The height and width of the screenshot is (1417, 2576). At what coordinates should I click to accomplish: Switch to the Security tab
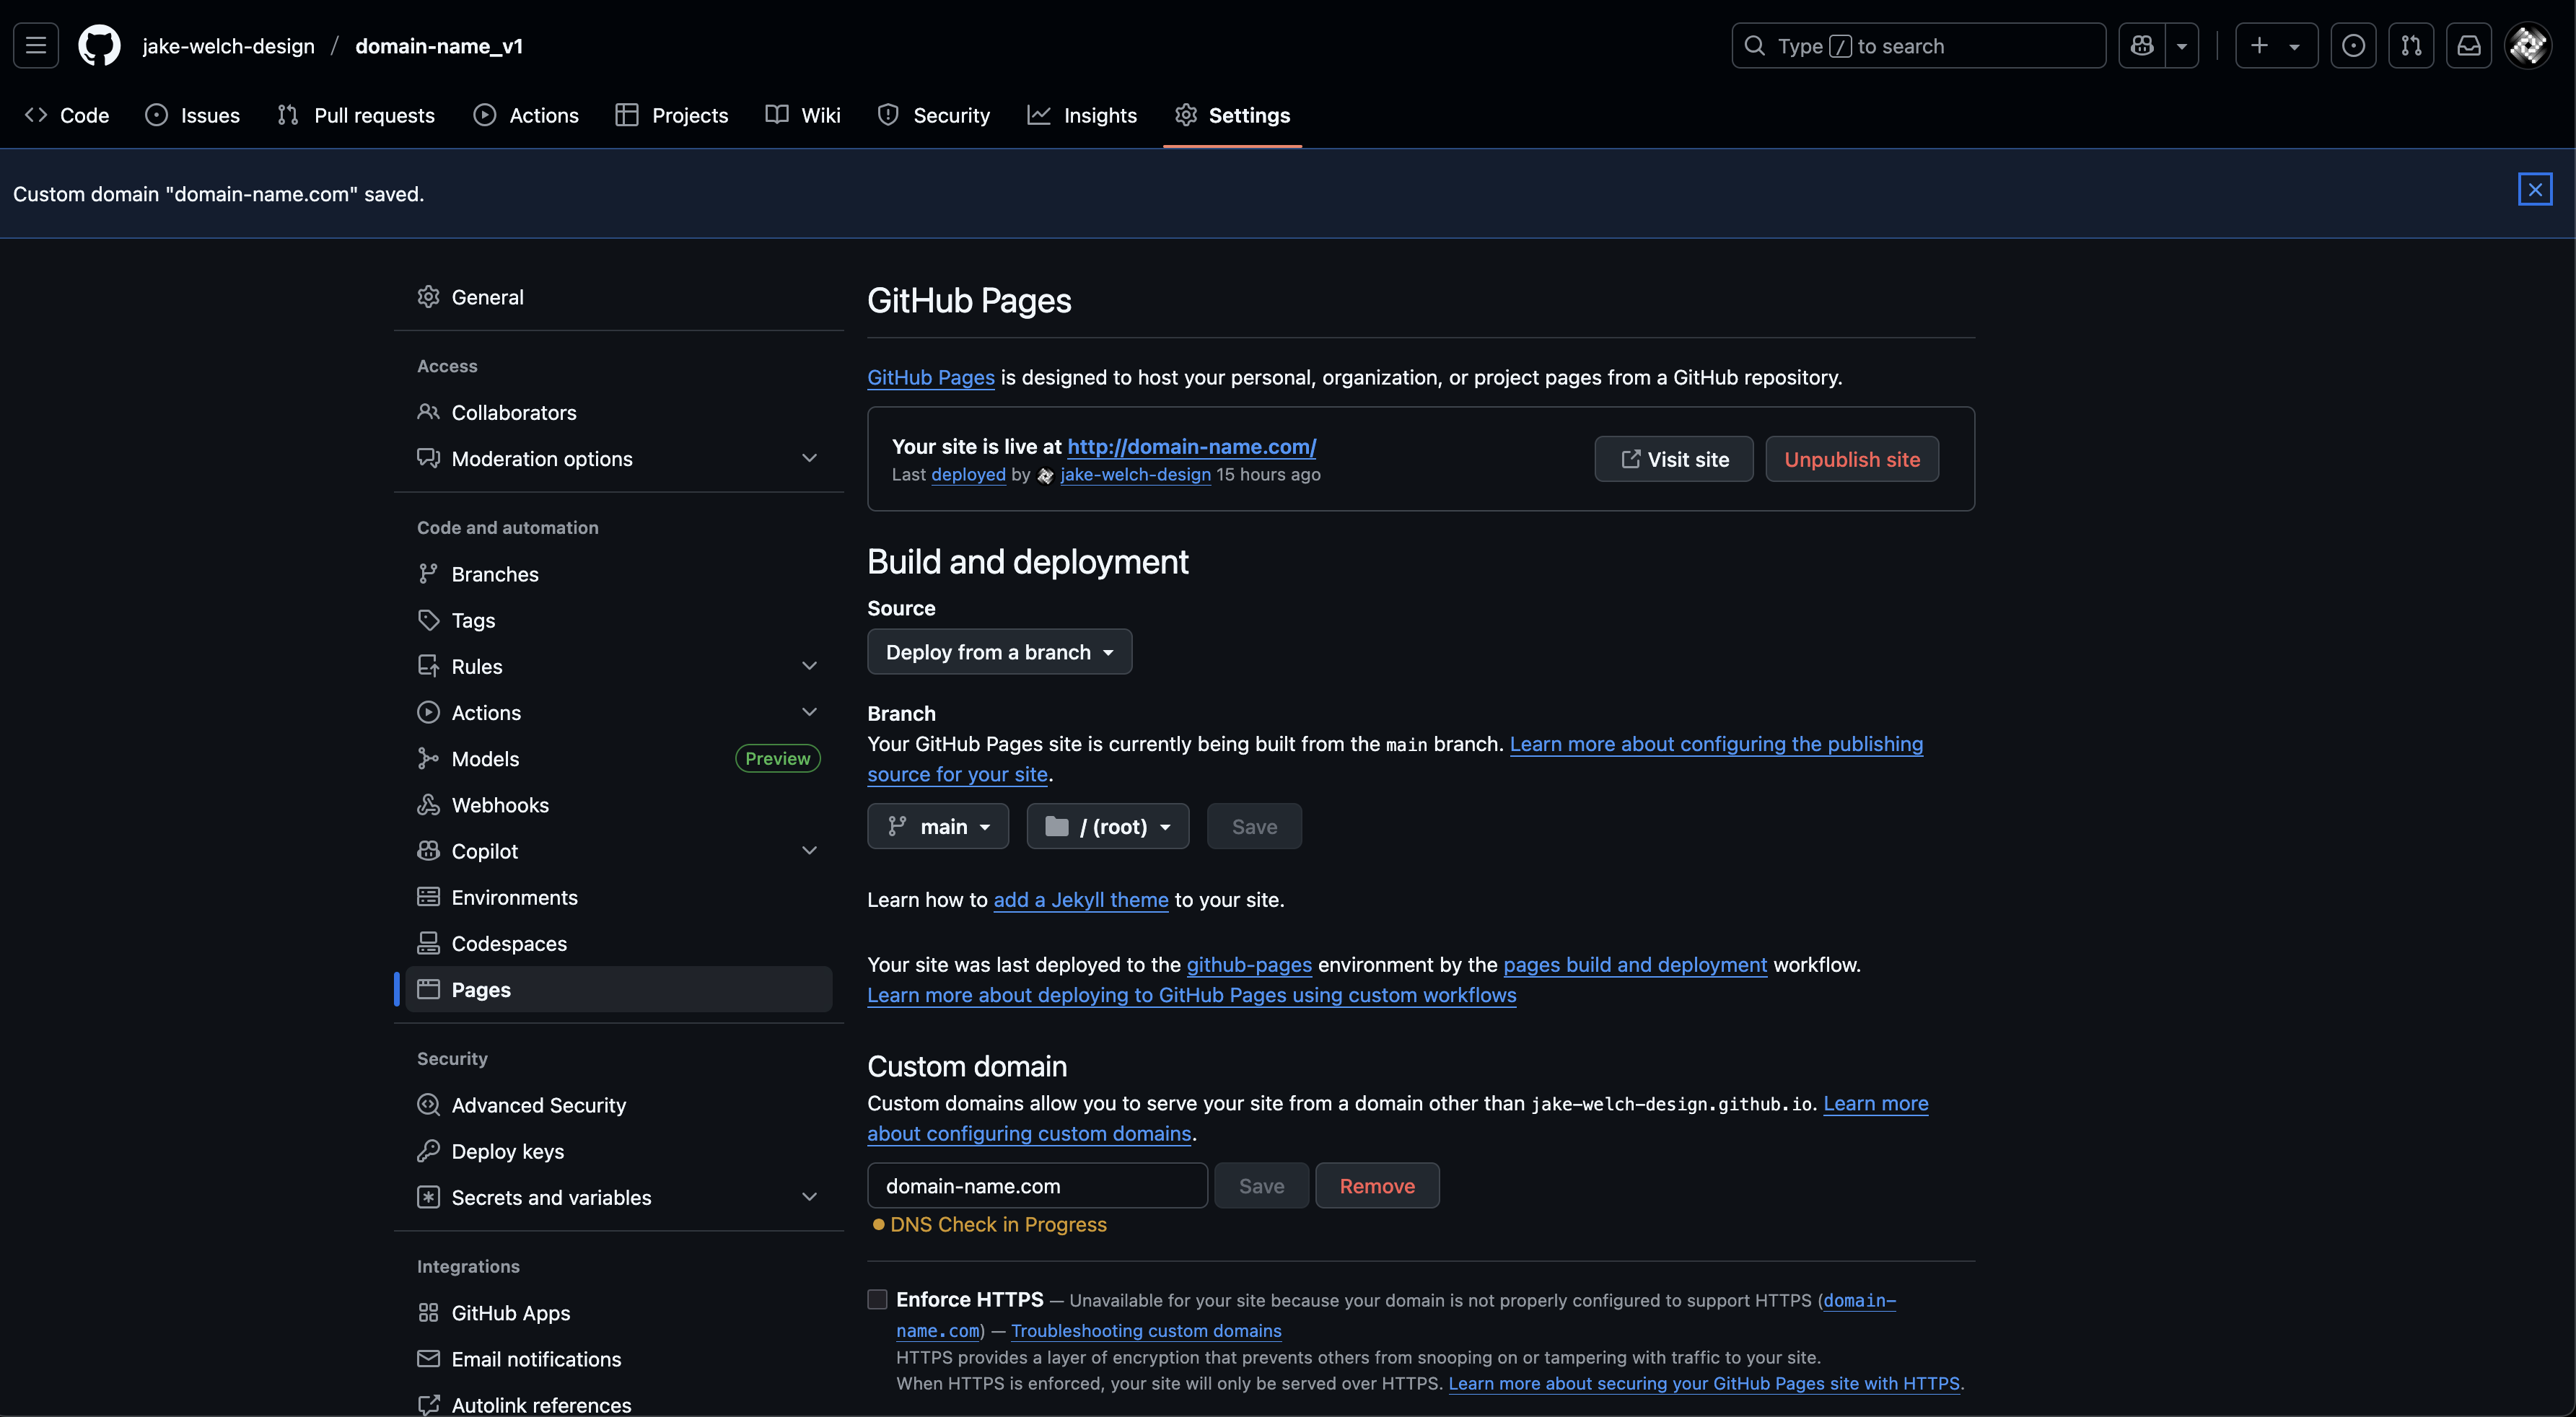tap(934, 115)
